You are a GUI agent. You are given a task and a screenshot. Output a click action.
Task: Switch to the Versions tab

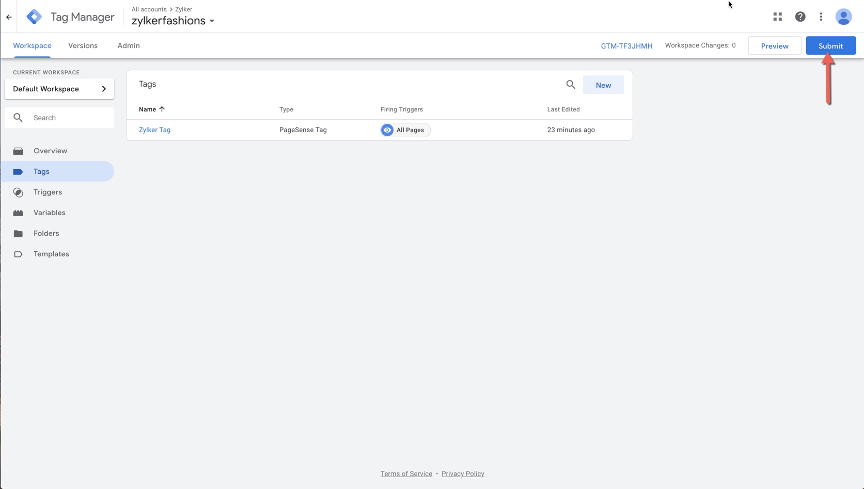[x=83, y=45]
